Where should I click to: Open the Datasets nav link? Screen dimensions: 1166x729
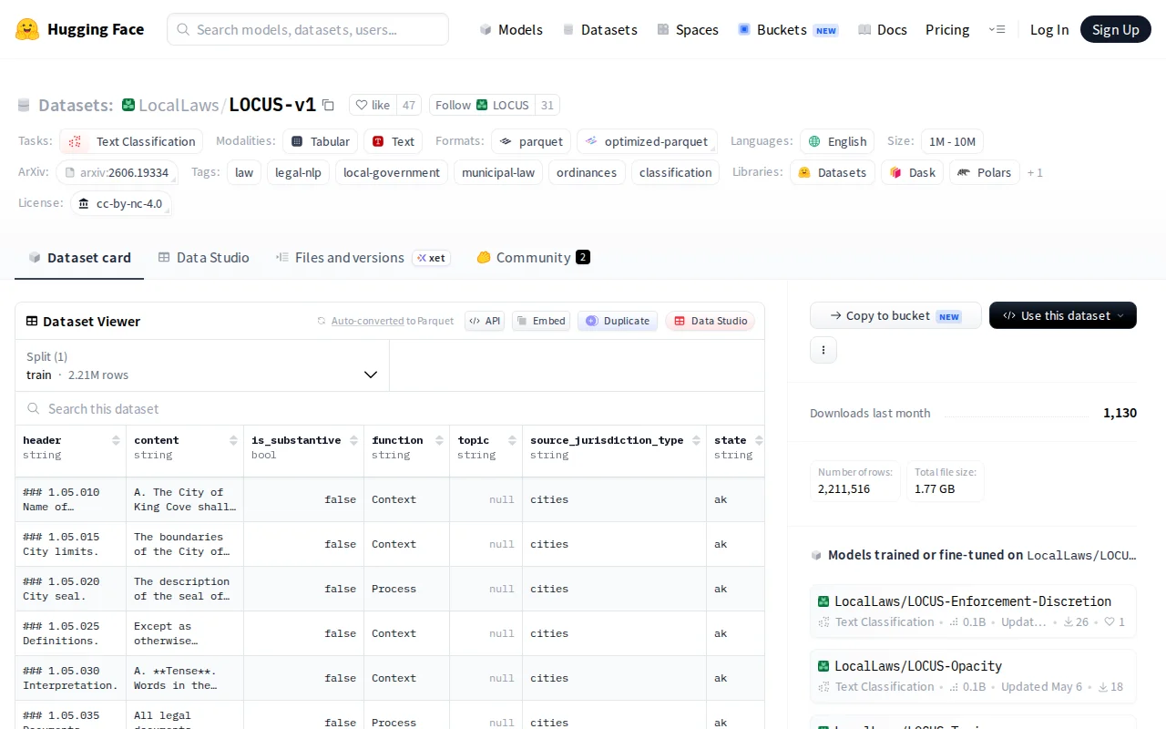pyautogui.click(x=599, y=29)
